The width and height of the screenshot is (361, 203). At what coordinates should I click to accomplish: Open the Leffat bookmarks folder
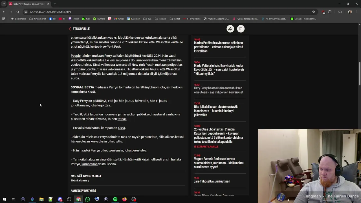pos(175,19)
